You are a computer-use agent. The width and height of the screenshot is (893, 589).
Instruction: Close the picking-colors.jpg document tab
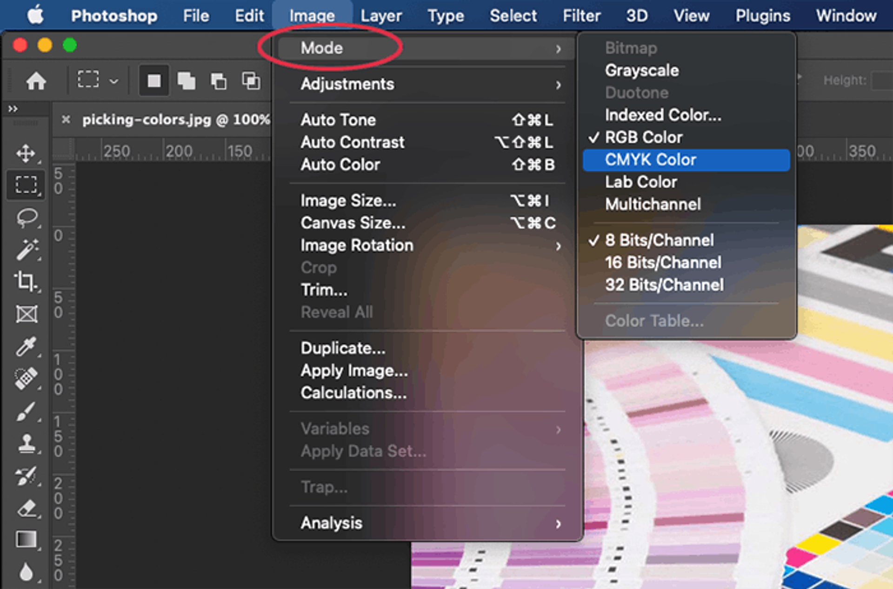66,119
